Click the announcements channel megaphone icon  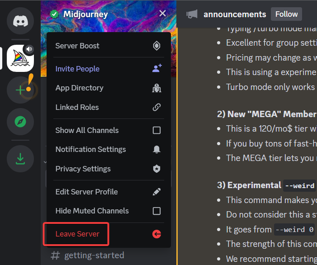192,14
